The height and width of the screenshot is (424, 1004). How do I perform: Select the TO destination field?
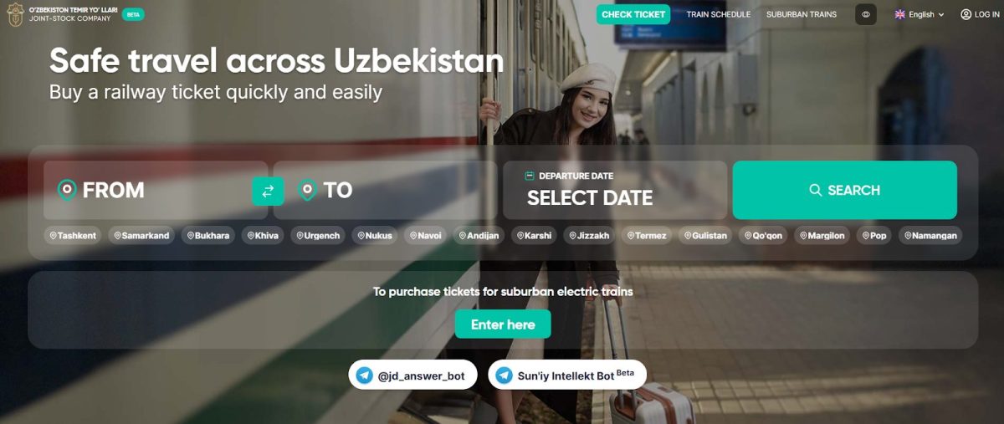[385, 190]
